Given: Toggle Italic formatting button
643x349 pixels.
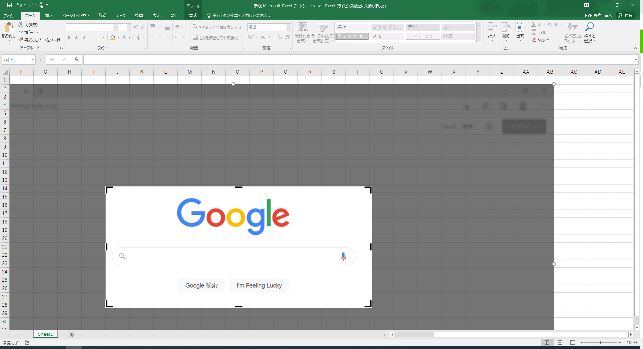Looking at the screenshot, I should [76, 37].
